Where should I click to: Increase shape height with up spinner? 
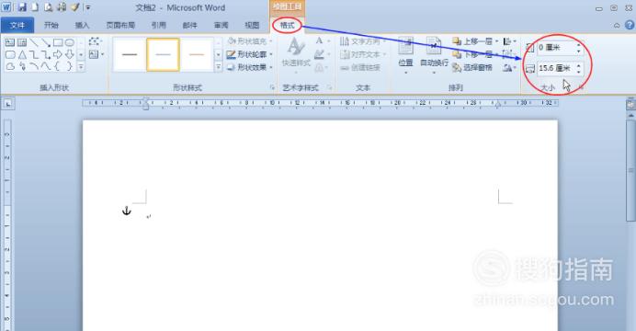pos(579,45)
